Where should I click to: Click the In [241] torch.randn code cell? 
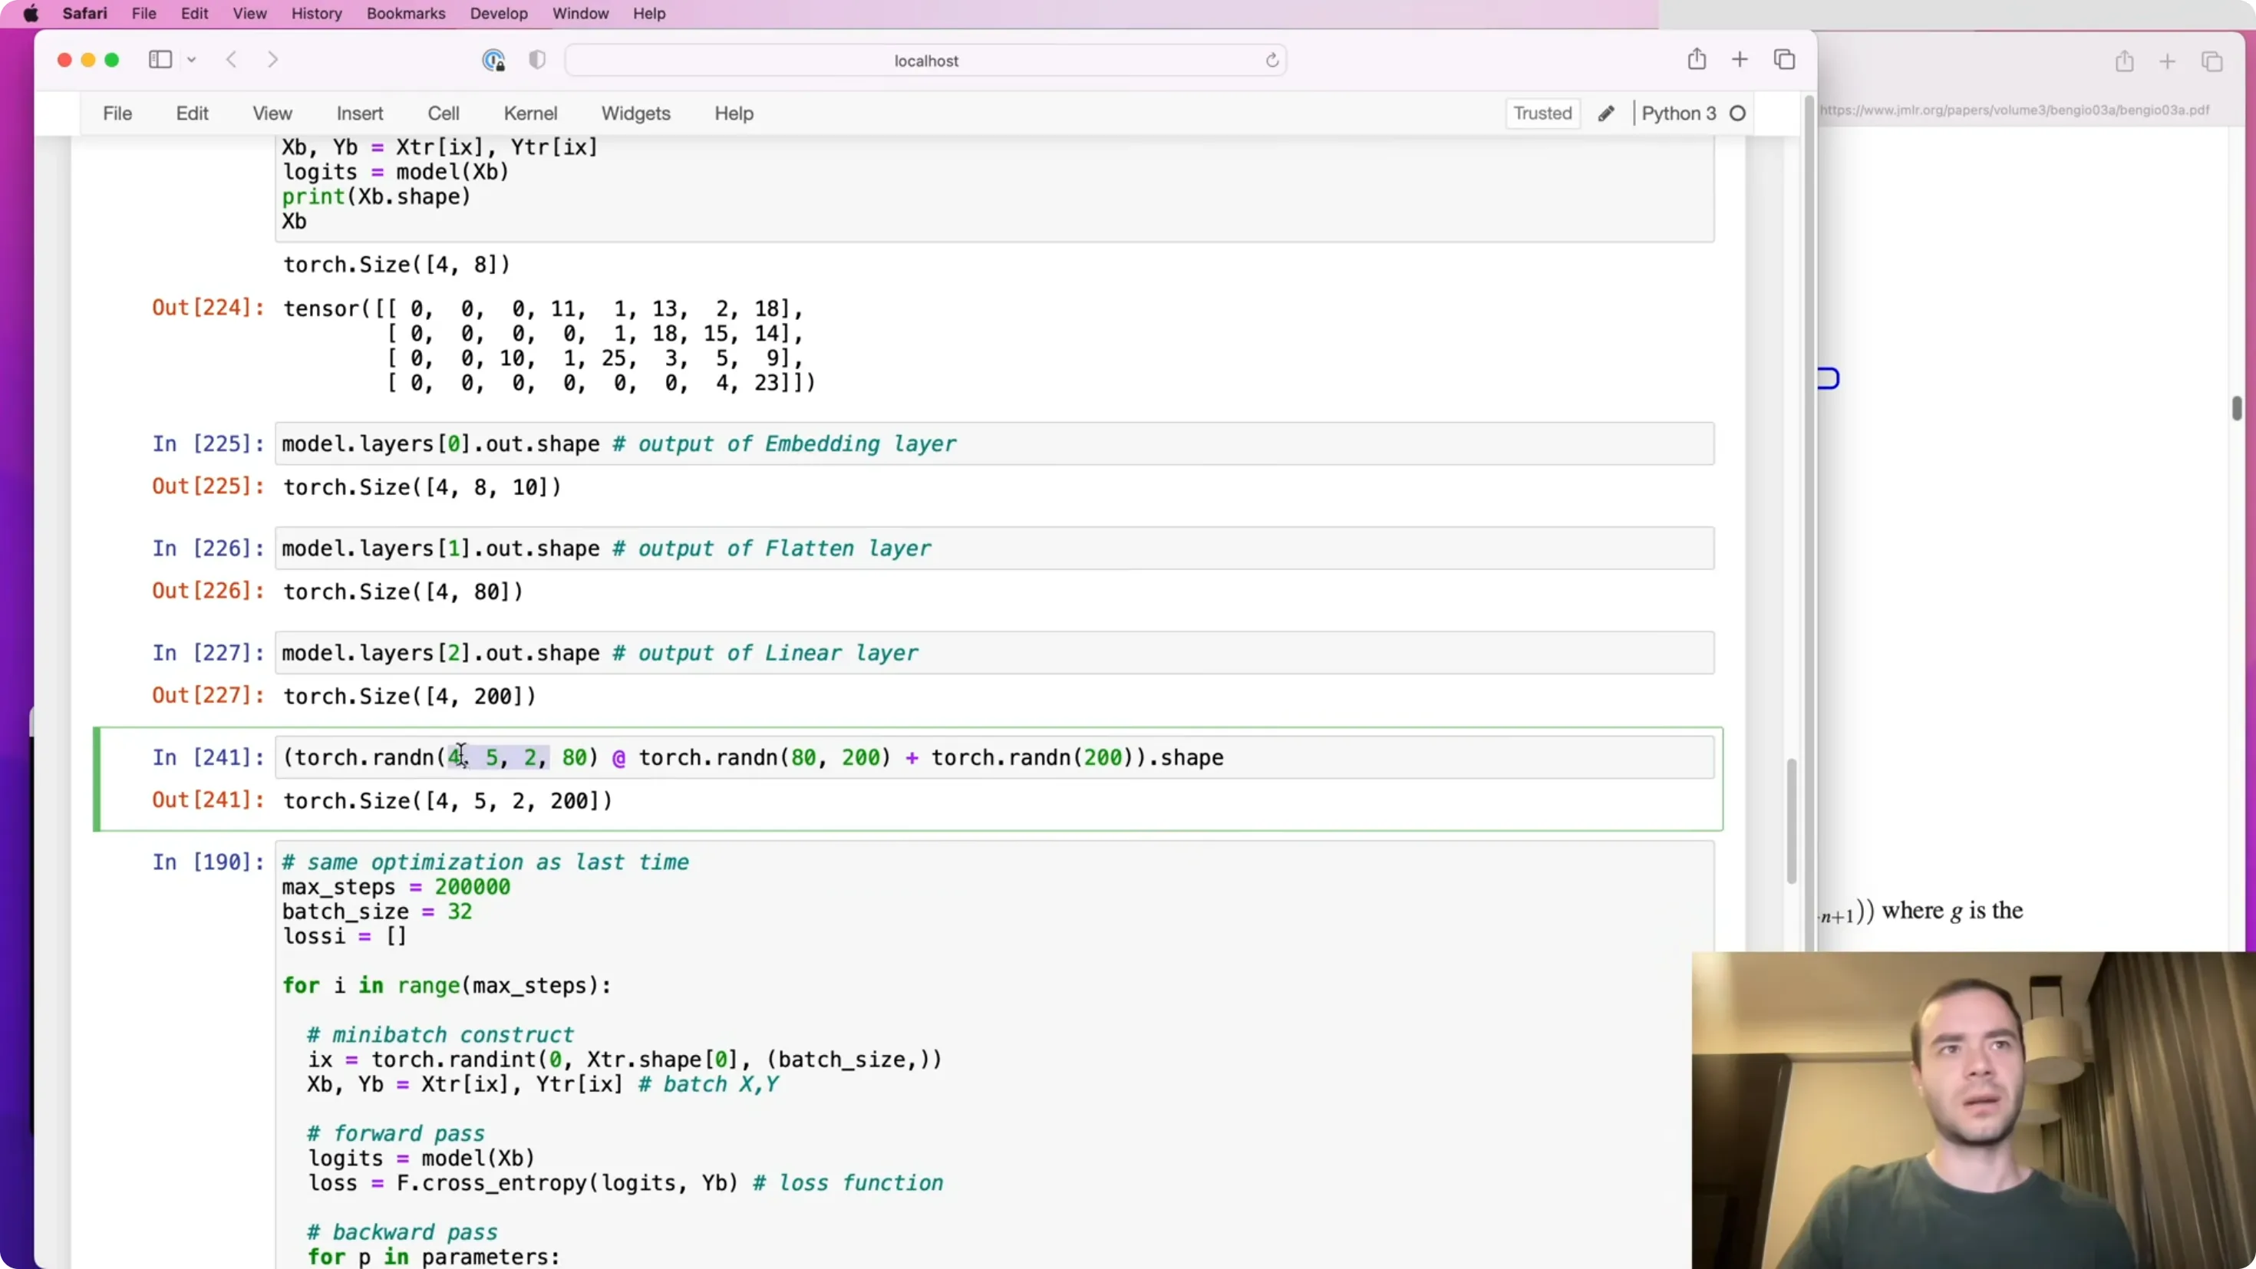click(994, 757)
